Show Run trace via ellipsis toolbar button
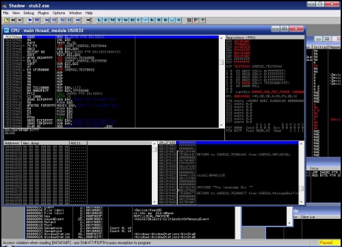Viewport: 342px width, 247px height. pos(172,20)
